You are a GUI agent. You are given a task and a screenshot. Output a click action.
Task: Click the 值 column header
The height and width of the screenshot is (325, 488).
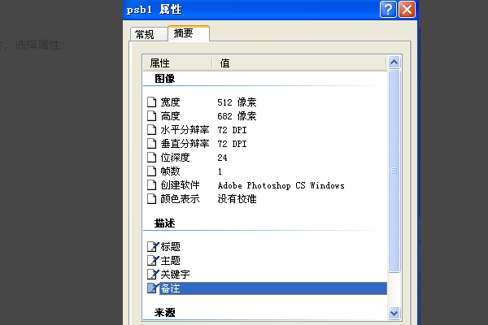tap(299, 63)
